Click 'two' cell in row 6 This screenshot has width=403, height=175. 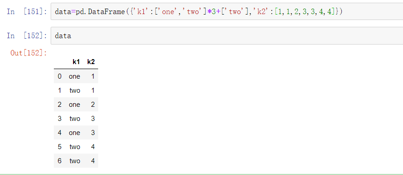point(75,160)
